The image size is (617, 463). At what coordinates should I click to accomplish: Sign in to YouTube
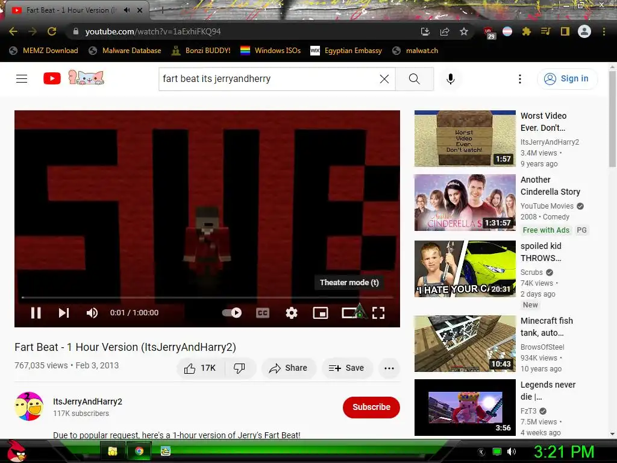tap(566, 79)
